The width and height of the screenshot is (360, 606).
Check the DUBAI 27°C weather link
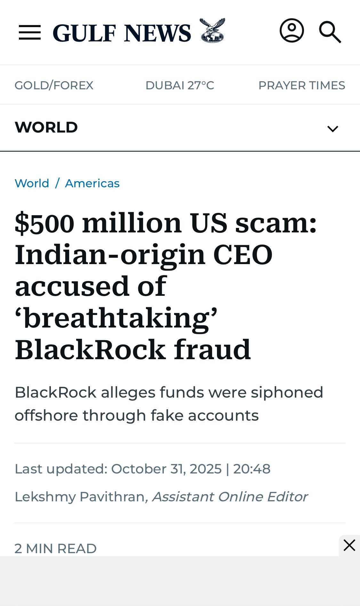point(180,85)
